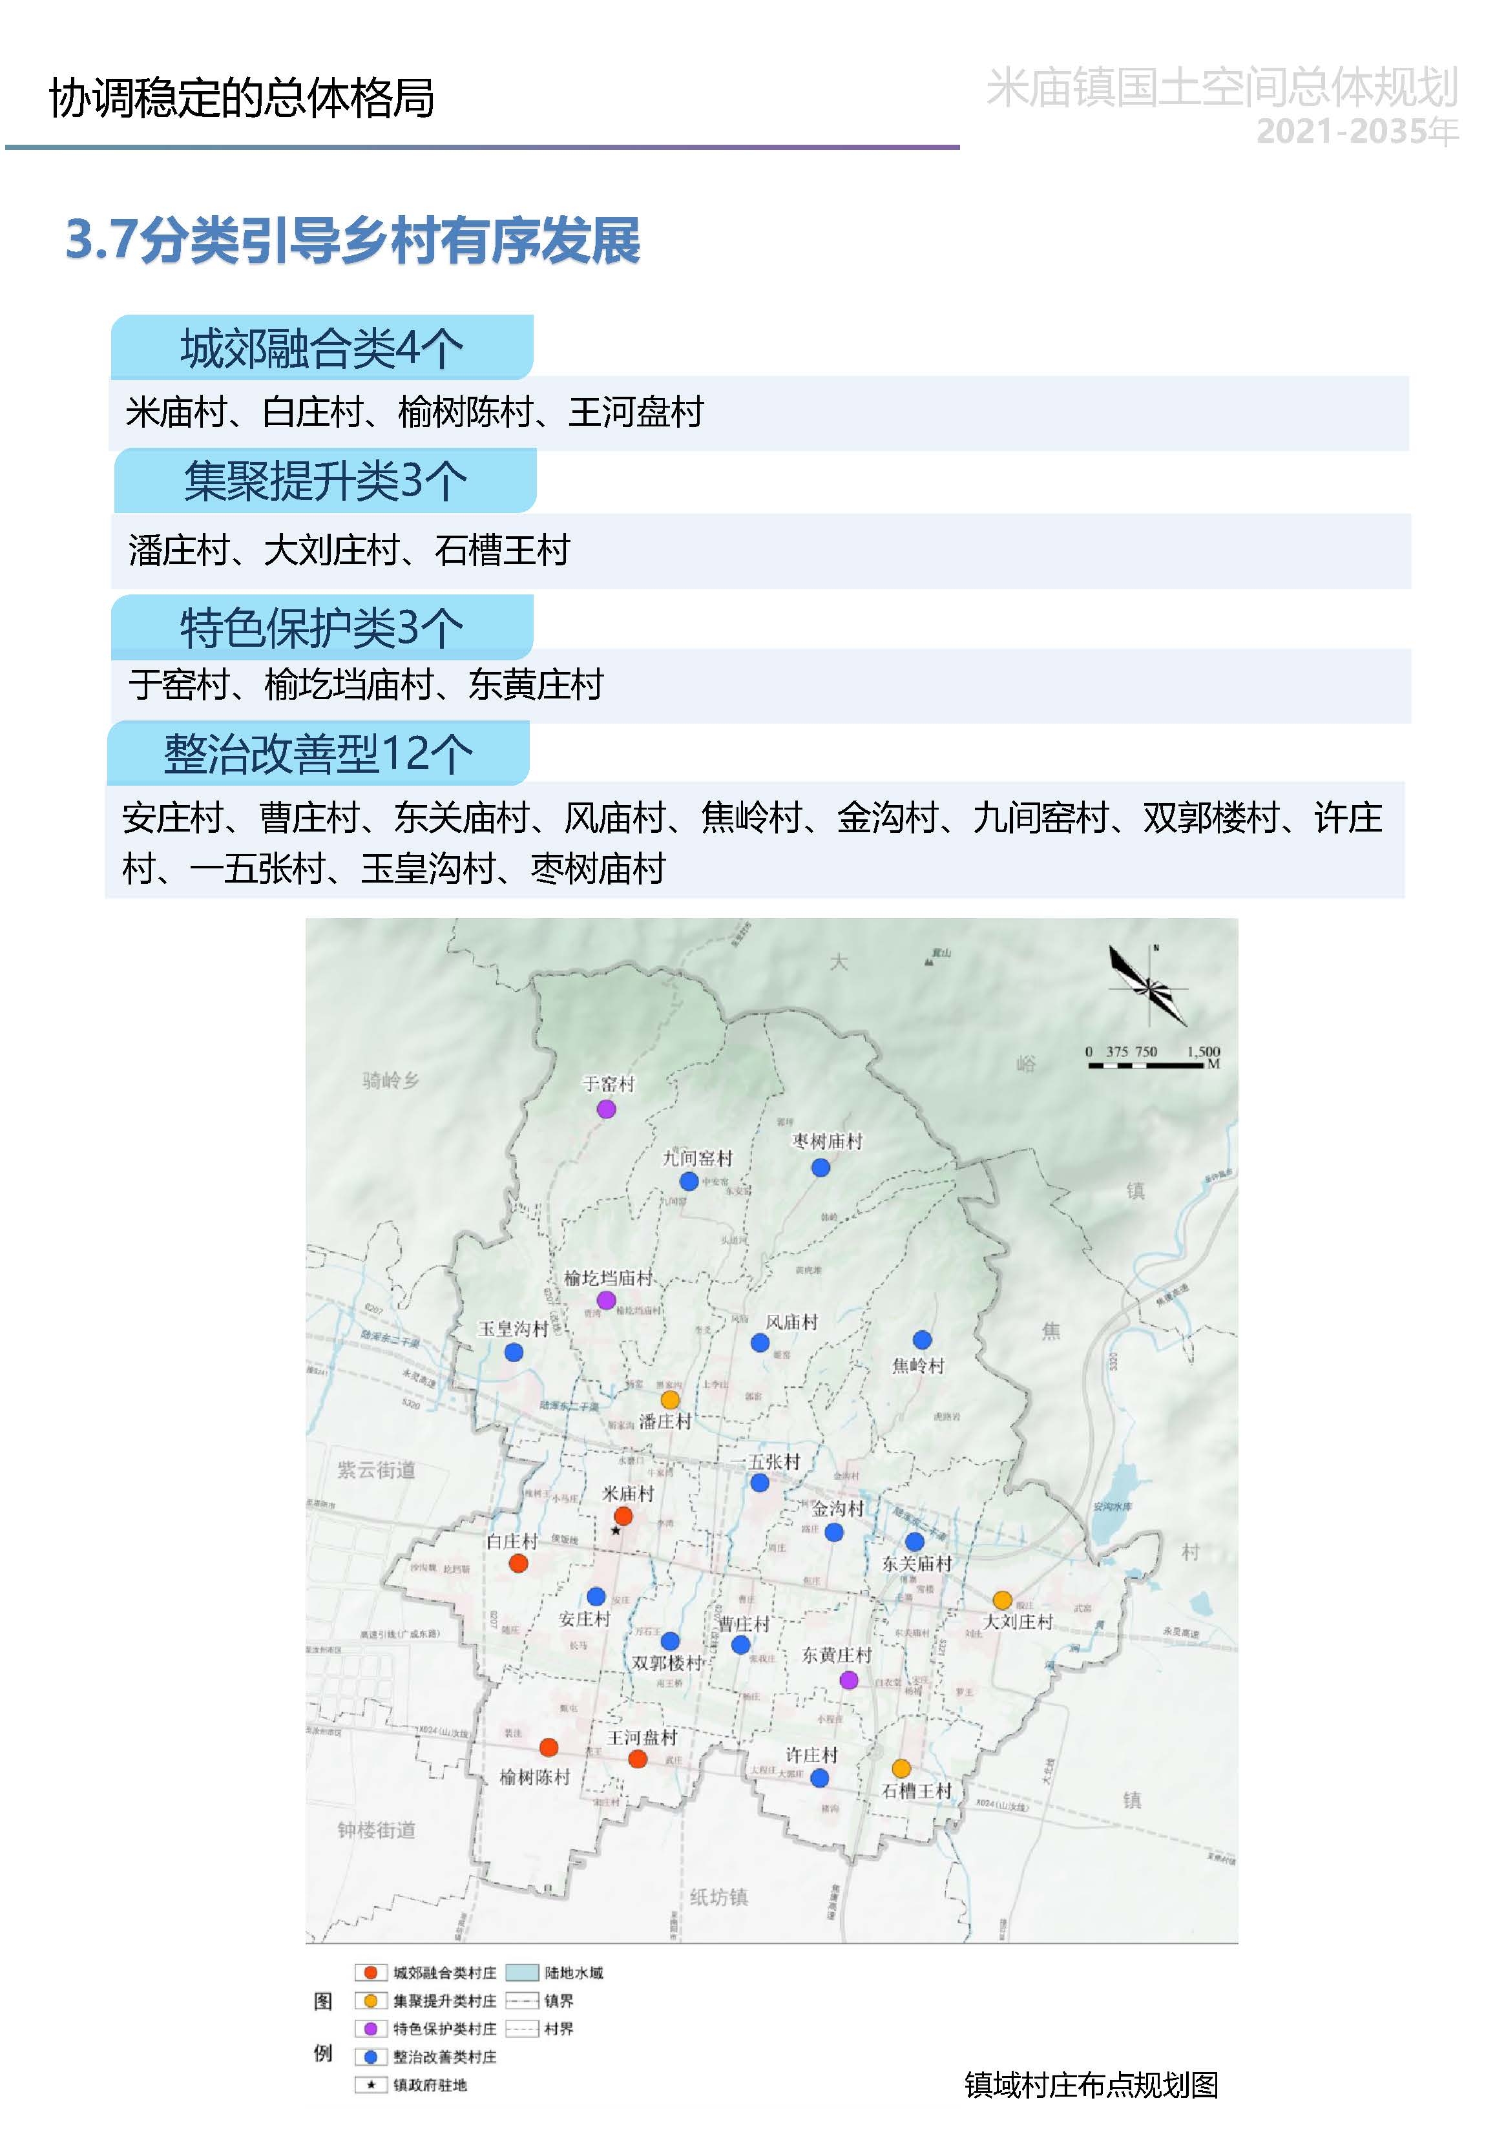Click the purple 东黄庄村 marker

pos(848,1680)
